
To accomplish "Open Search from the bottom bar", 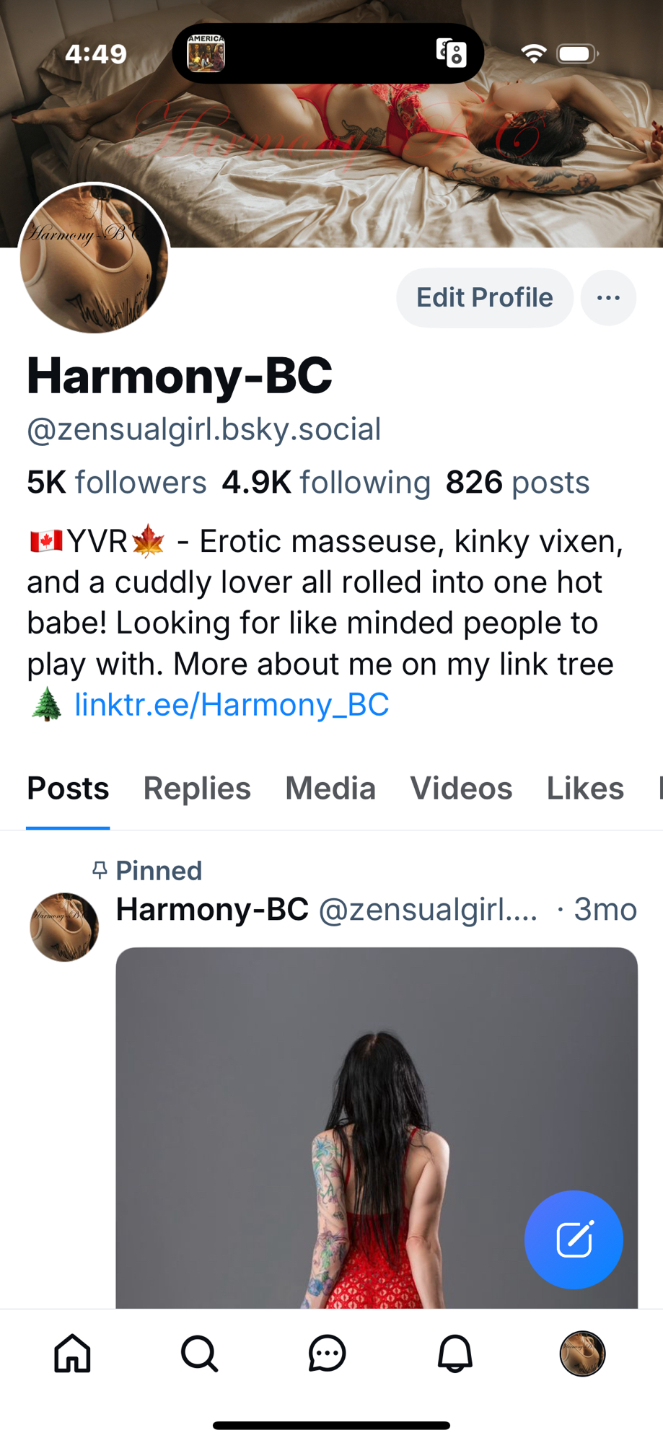I will click(x=200, y=1353).
